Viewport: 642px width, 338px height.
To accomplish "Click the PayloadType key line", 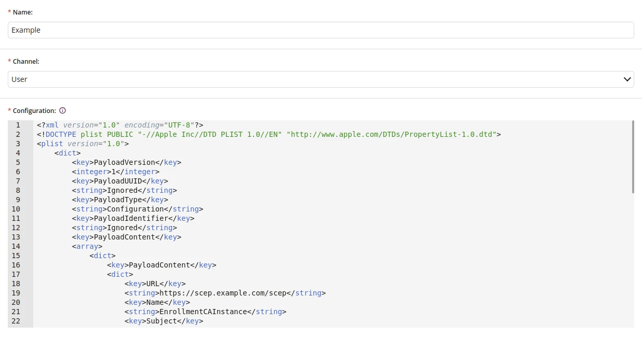I will pyautogui.click(x=120, y=200).
